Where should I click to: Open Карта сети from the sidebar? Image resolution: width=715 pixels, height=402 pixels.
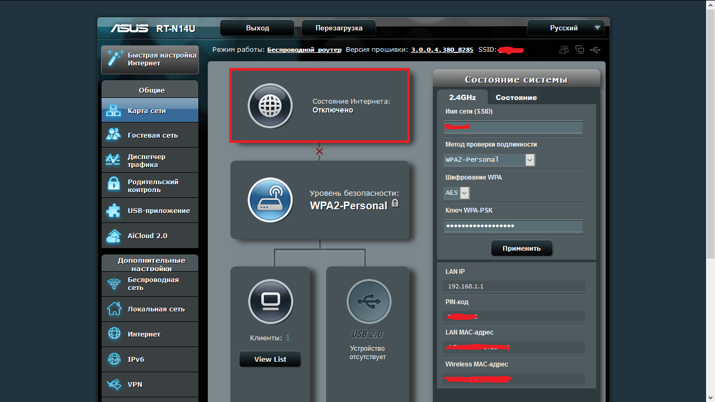(x=150, y=110)
